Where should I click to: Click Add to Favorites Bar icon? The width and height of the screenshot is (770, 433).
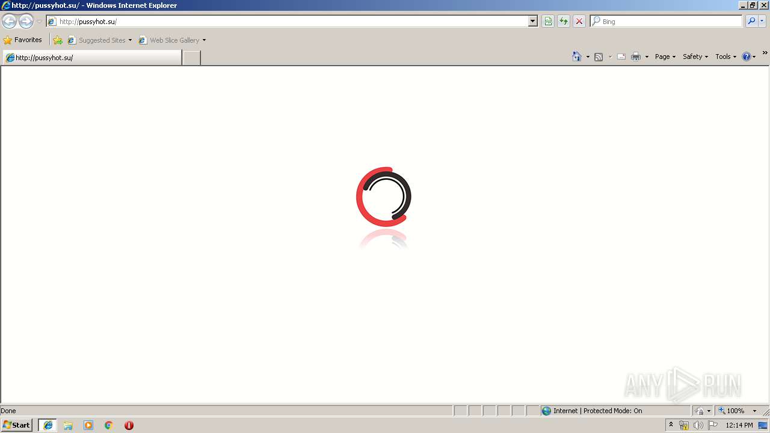58,40
